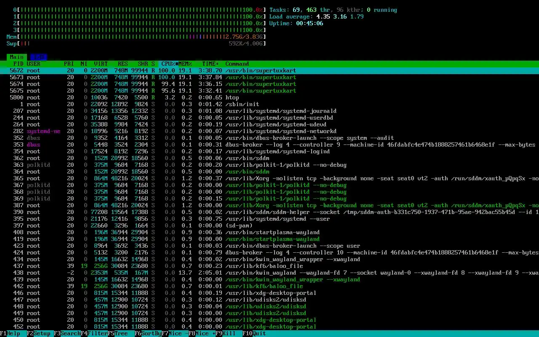Quit htop with the F10 button
The image size is (539, 337).
[x=254, y=333]
